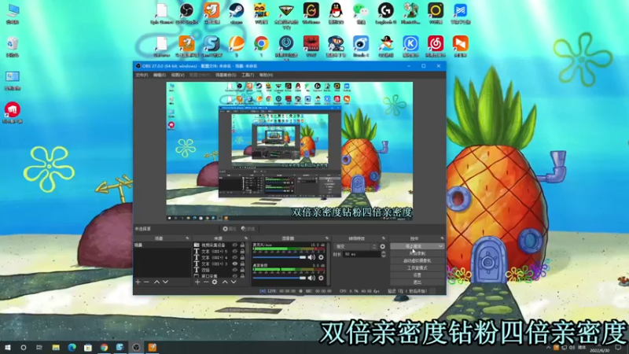
Task: Move the selected source down
Action: 234,282
